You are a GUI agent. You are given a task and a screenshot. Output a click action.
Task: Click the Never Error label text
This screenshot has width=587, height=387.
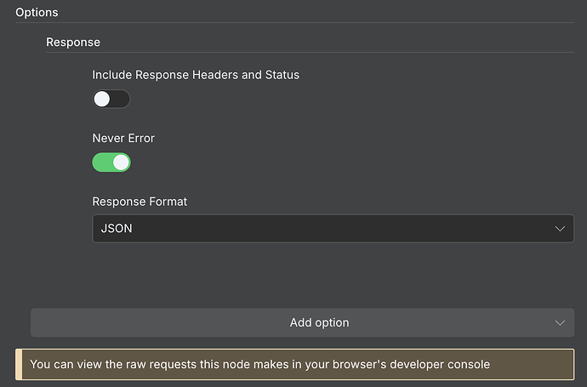[123, 138]
